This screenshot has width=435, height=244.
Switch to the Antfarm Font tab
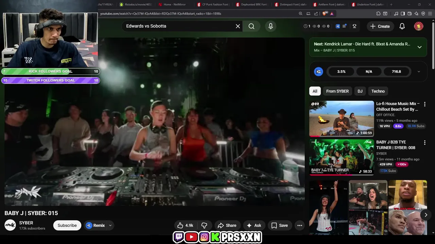click(x=329, y=4)
